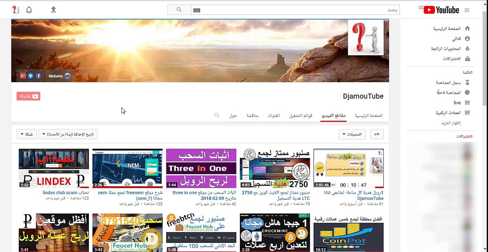Click the Google+ icon on channel banner
The width and height of the screenshot is (488, 252).
23,76
